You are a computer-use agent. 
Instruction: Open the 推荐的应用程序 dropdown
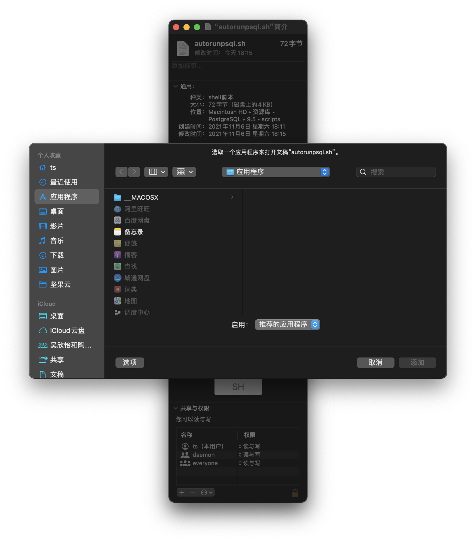coord(287,325)
